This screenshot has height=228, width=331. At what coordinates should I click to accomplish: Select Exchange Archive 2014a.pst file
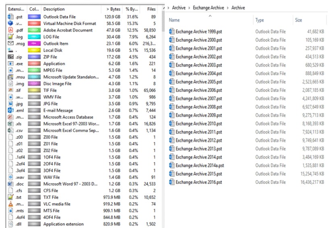[200, 165]
